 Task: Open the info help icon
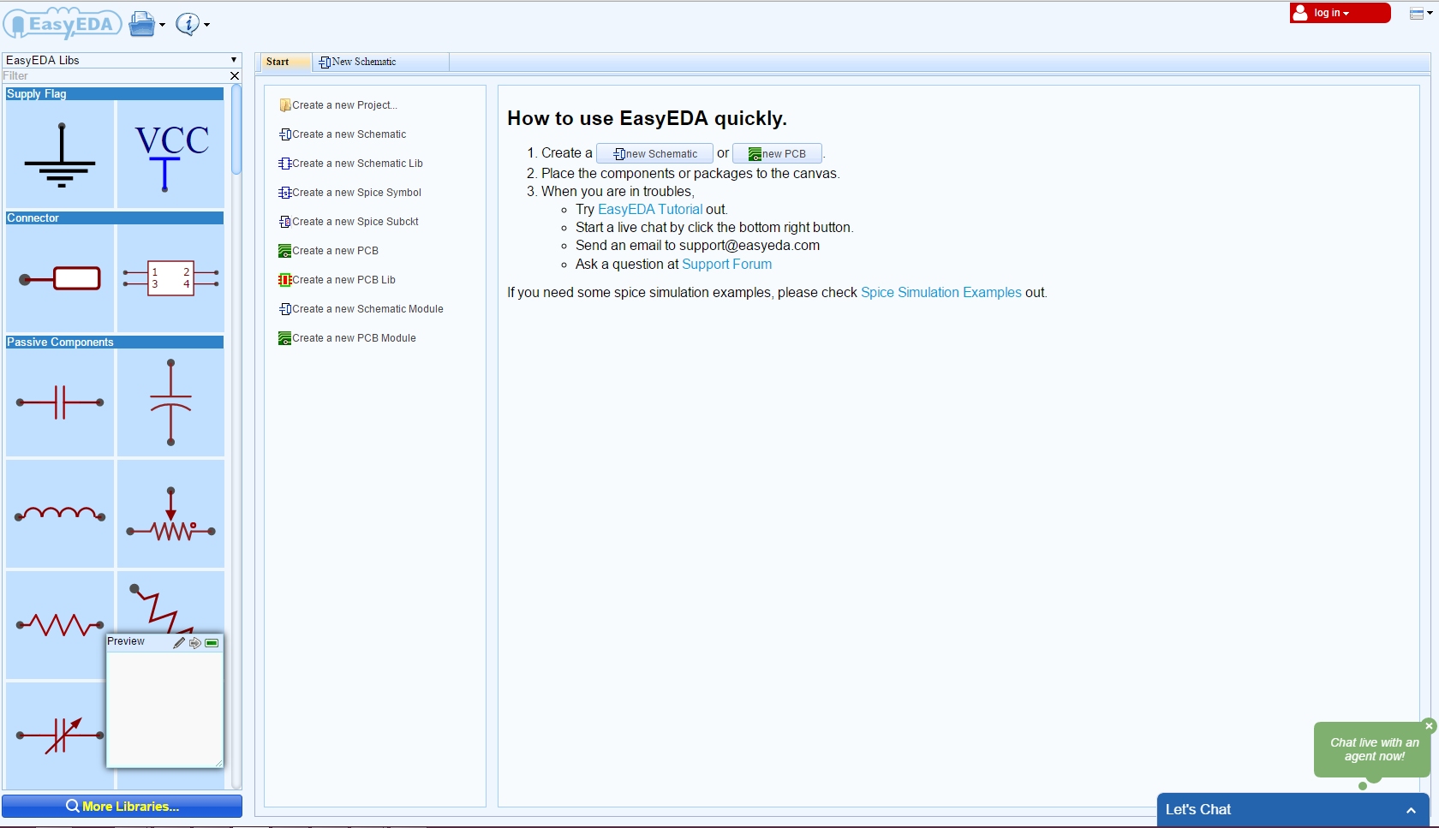pos(187,24)
